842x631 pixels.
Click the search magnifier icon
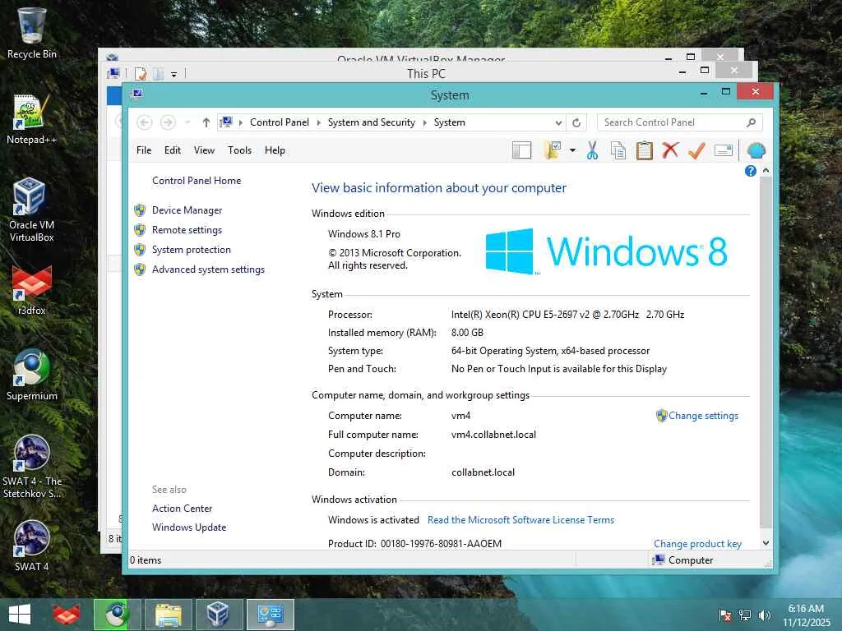coord(752,122)
